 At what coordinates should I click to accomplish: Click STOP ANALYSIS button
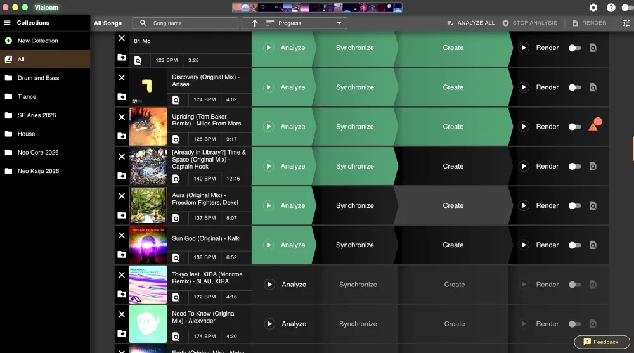coord(529,23)
